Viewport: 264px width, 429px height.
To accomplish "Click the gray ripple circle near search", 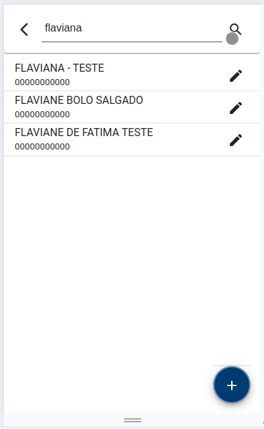I will 232,39.
